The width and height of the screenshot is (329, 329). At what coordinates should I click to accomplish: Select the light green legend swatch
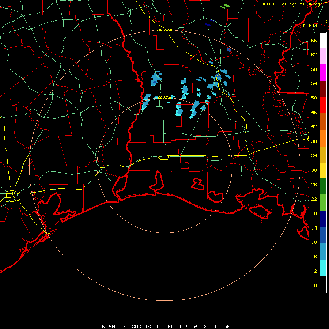click(323, 203)
